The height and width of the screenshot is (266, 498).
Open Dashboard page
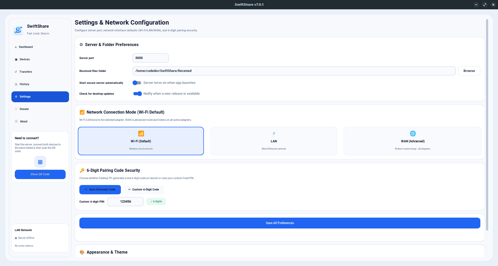[40, 47]
